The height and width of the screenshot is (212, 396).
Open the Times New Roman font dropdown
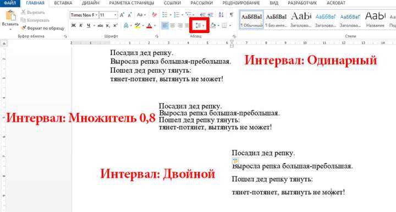click(x=96, y=15)
